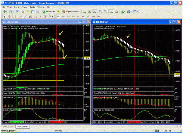
Task: Switch to the EURUSD,M5 bottom tab
Action: pyautogui.click(x=8, y=127)
